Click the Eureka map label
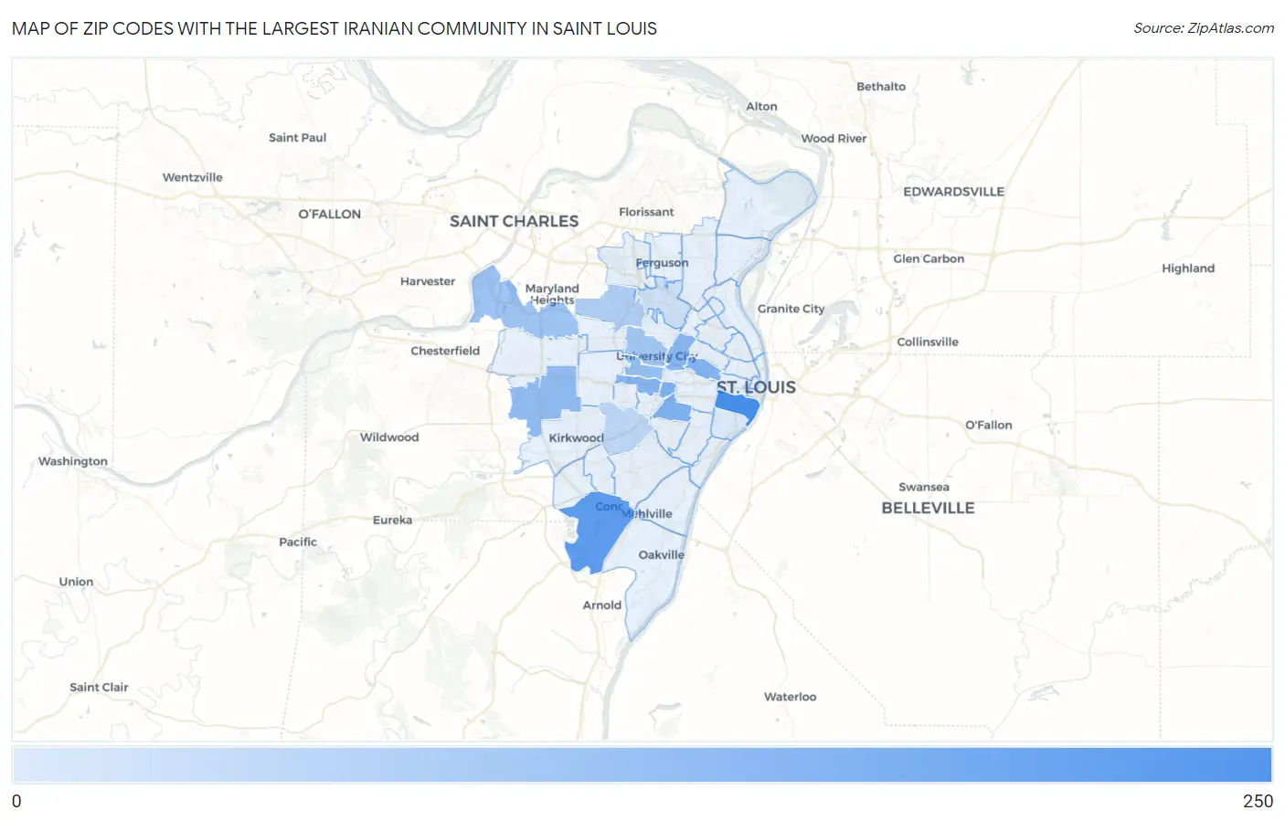The image size is (1285, 821). [x=392, y=521]
